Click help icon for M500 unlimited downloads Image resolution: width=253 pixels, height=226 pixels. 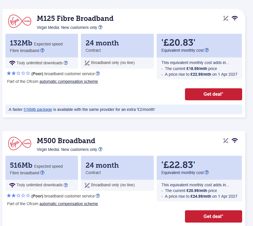[x=66, y=185]
